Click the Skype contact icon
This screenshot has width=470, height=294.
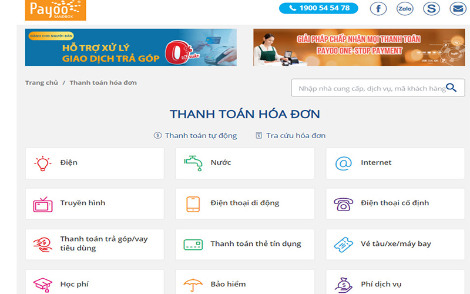pyautogui.click(x=432, y=9)
